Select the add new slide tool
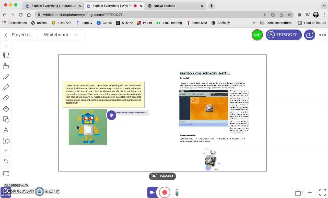 click(x=6, y=55)
